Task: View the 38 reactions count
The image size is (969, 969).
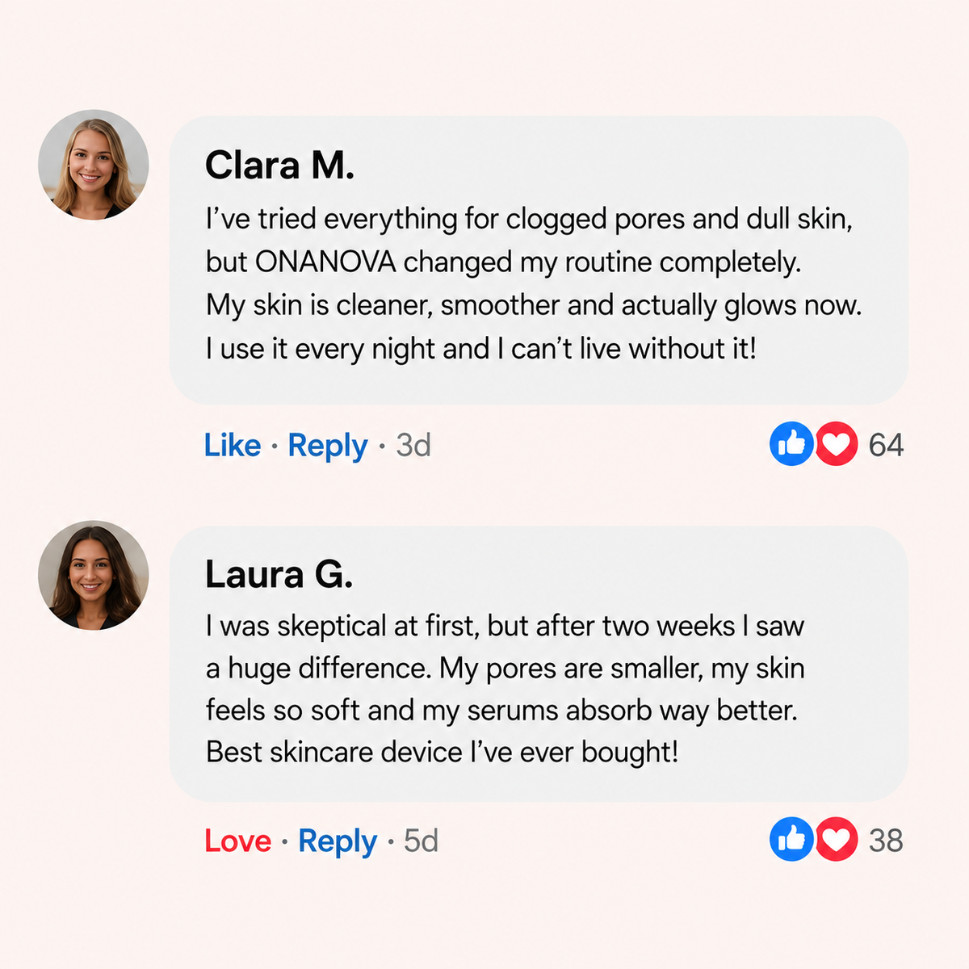Action: click(886, 841)
